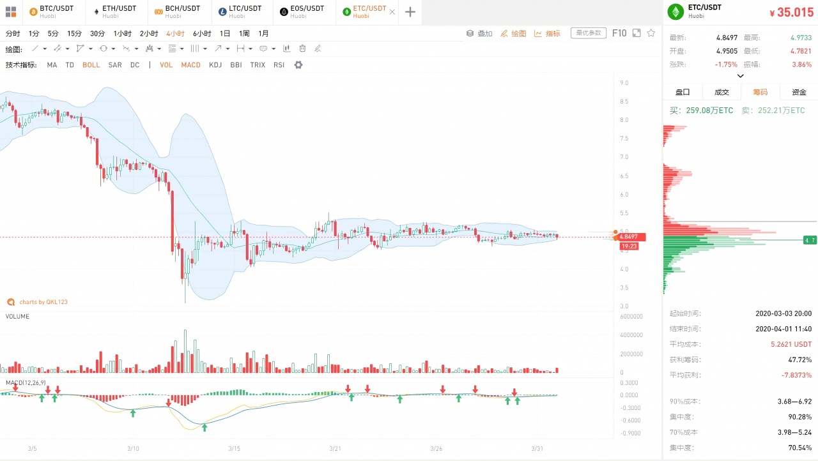818x461 pixels.
Task: Click the F10 info button
Action: pyautogui.click(x=619, y=33)
